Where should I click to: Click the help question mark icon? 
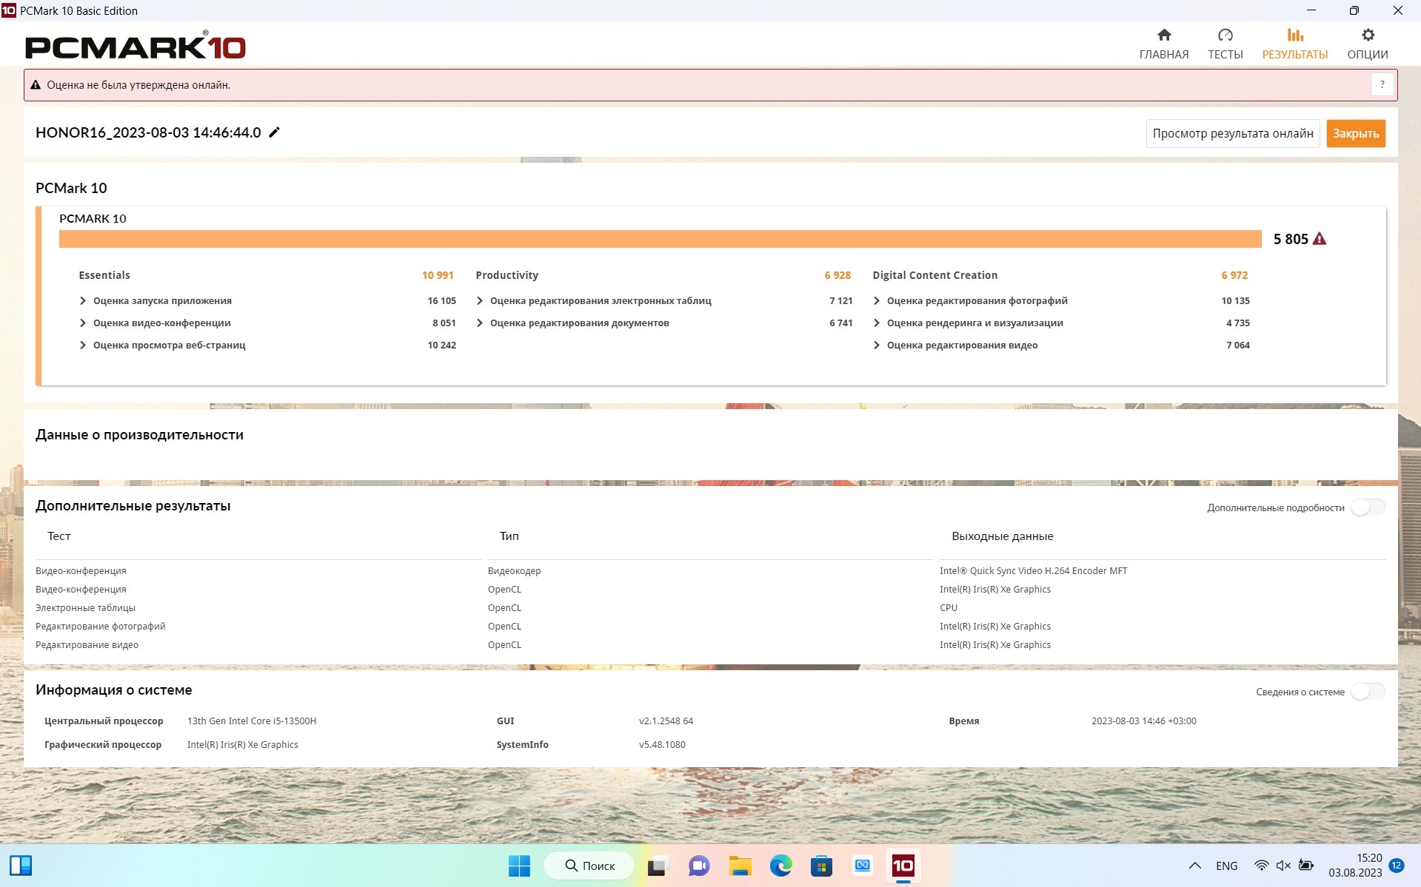click(x=1382, y=85)
